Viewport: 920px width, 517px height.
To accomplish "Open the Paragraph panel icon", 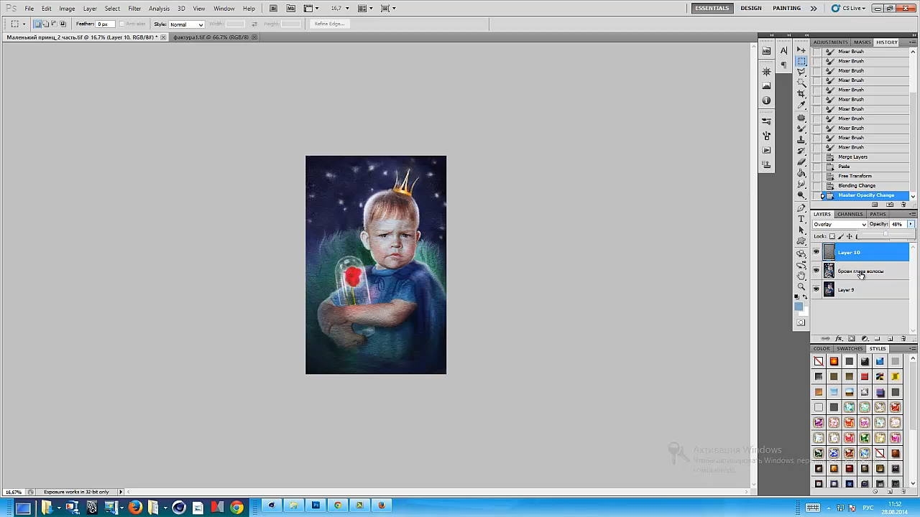I will (x=783, y=65).
